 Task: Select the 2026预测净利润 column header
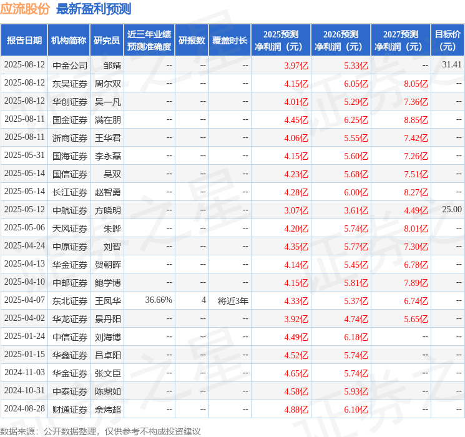click(x=341, y=41)
